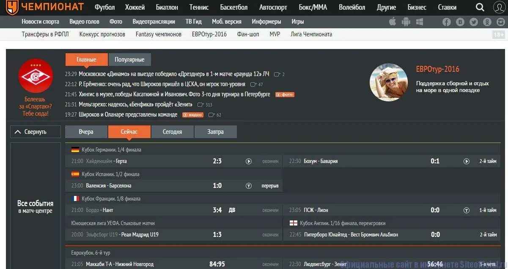Open the Футбол menu section
The height and width of the screenshot is (269, 508).
pyautogui.click(x=105, y=8)
